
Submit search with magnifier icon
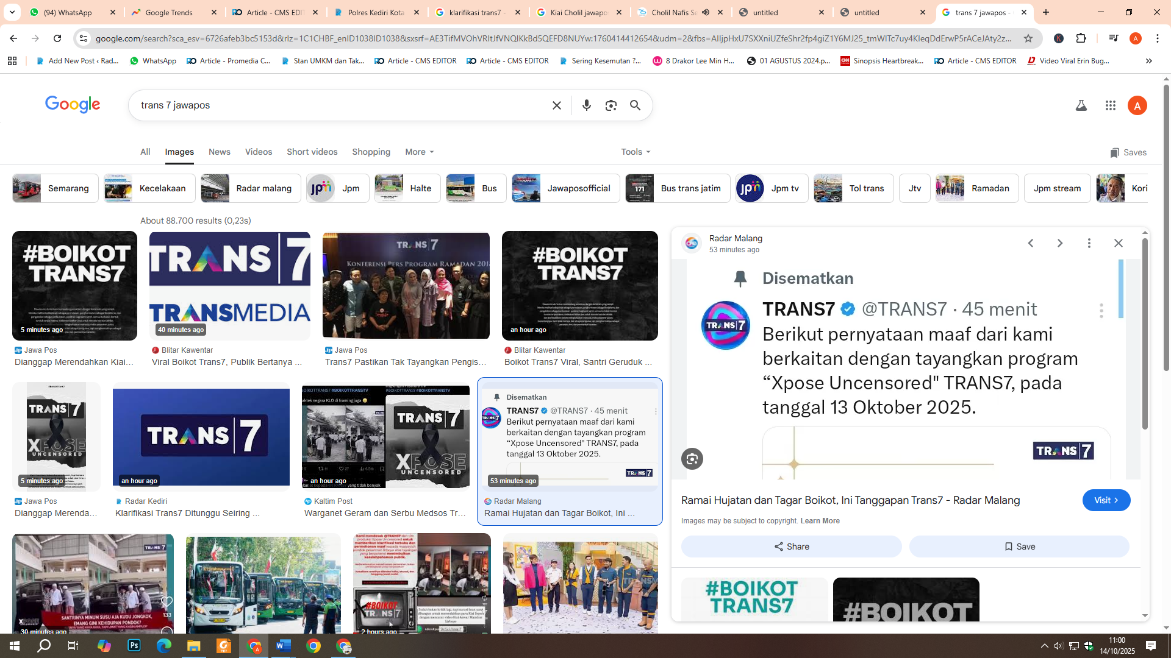(635, 105)
